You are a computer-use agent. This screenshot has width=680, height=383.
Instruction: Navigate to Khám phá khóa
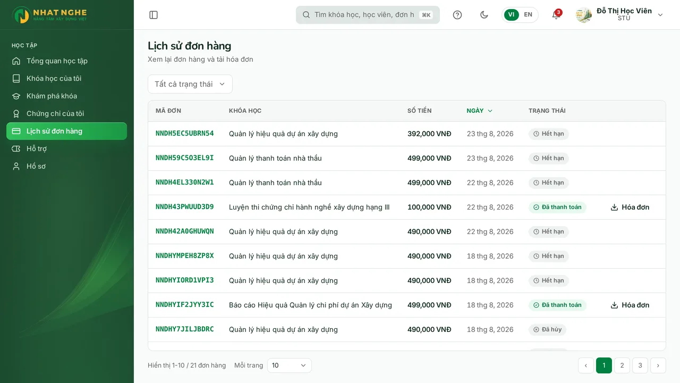pyautogui.click(x=66, y=96)
